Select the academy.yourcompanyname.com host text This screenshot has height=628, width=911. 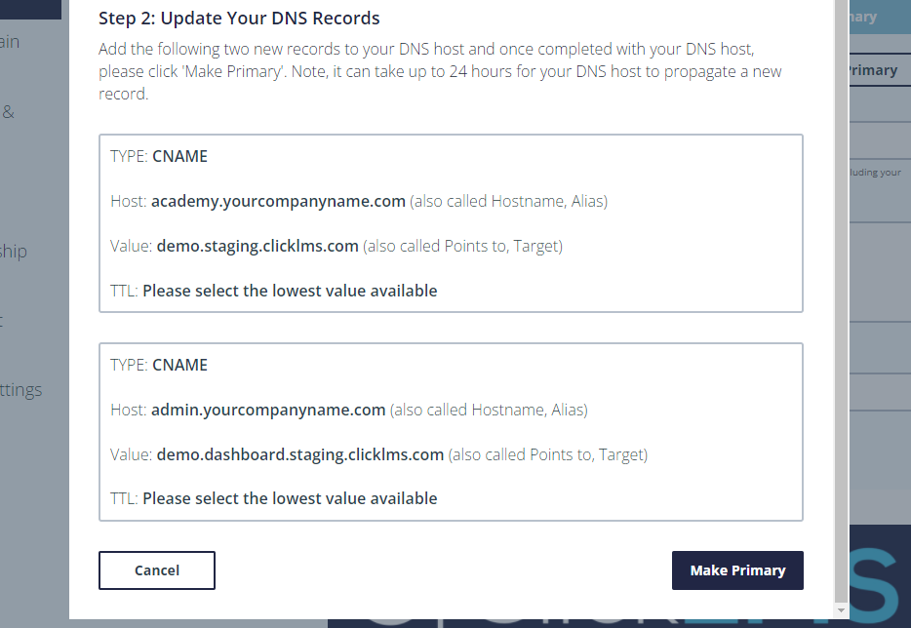[278, 201]
